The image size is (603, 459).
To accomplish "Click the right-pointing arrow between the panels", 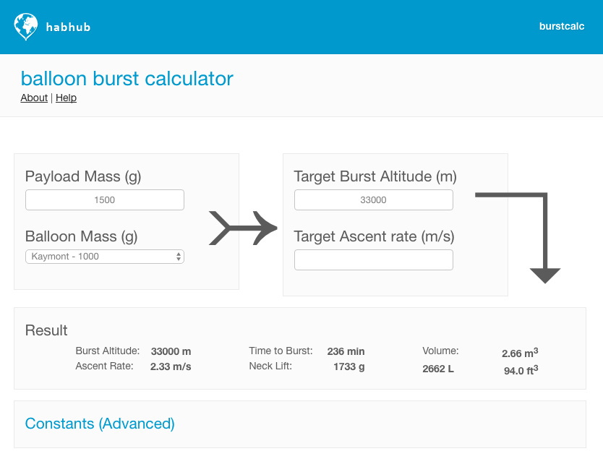I will point(243,228).
